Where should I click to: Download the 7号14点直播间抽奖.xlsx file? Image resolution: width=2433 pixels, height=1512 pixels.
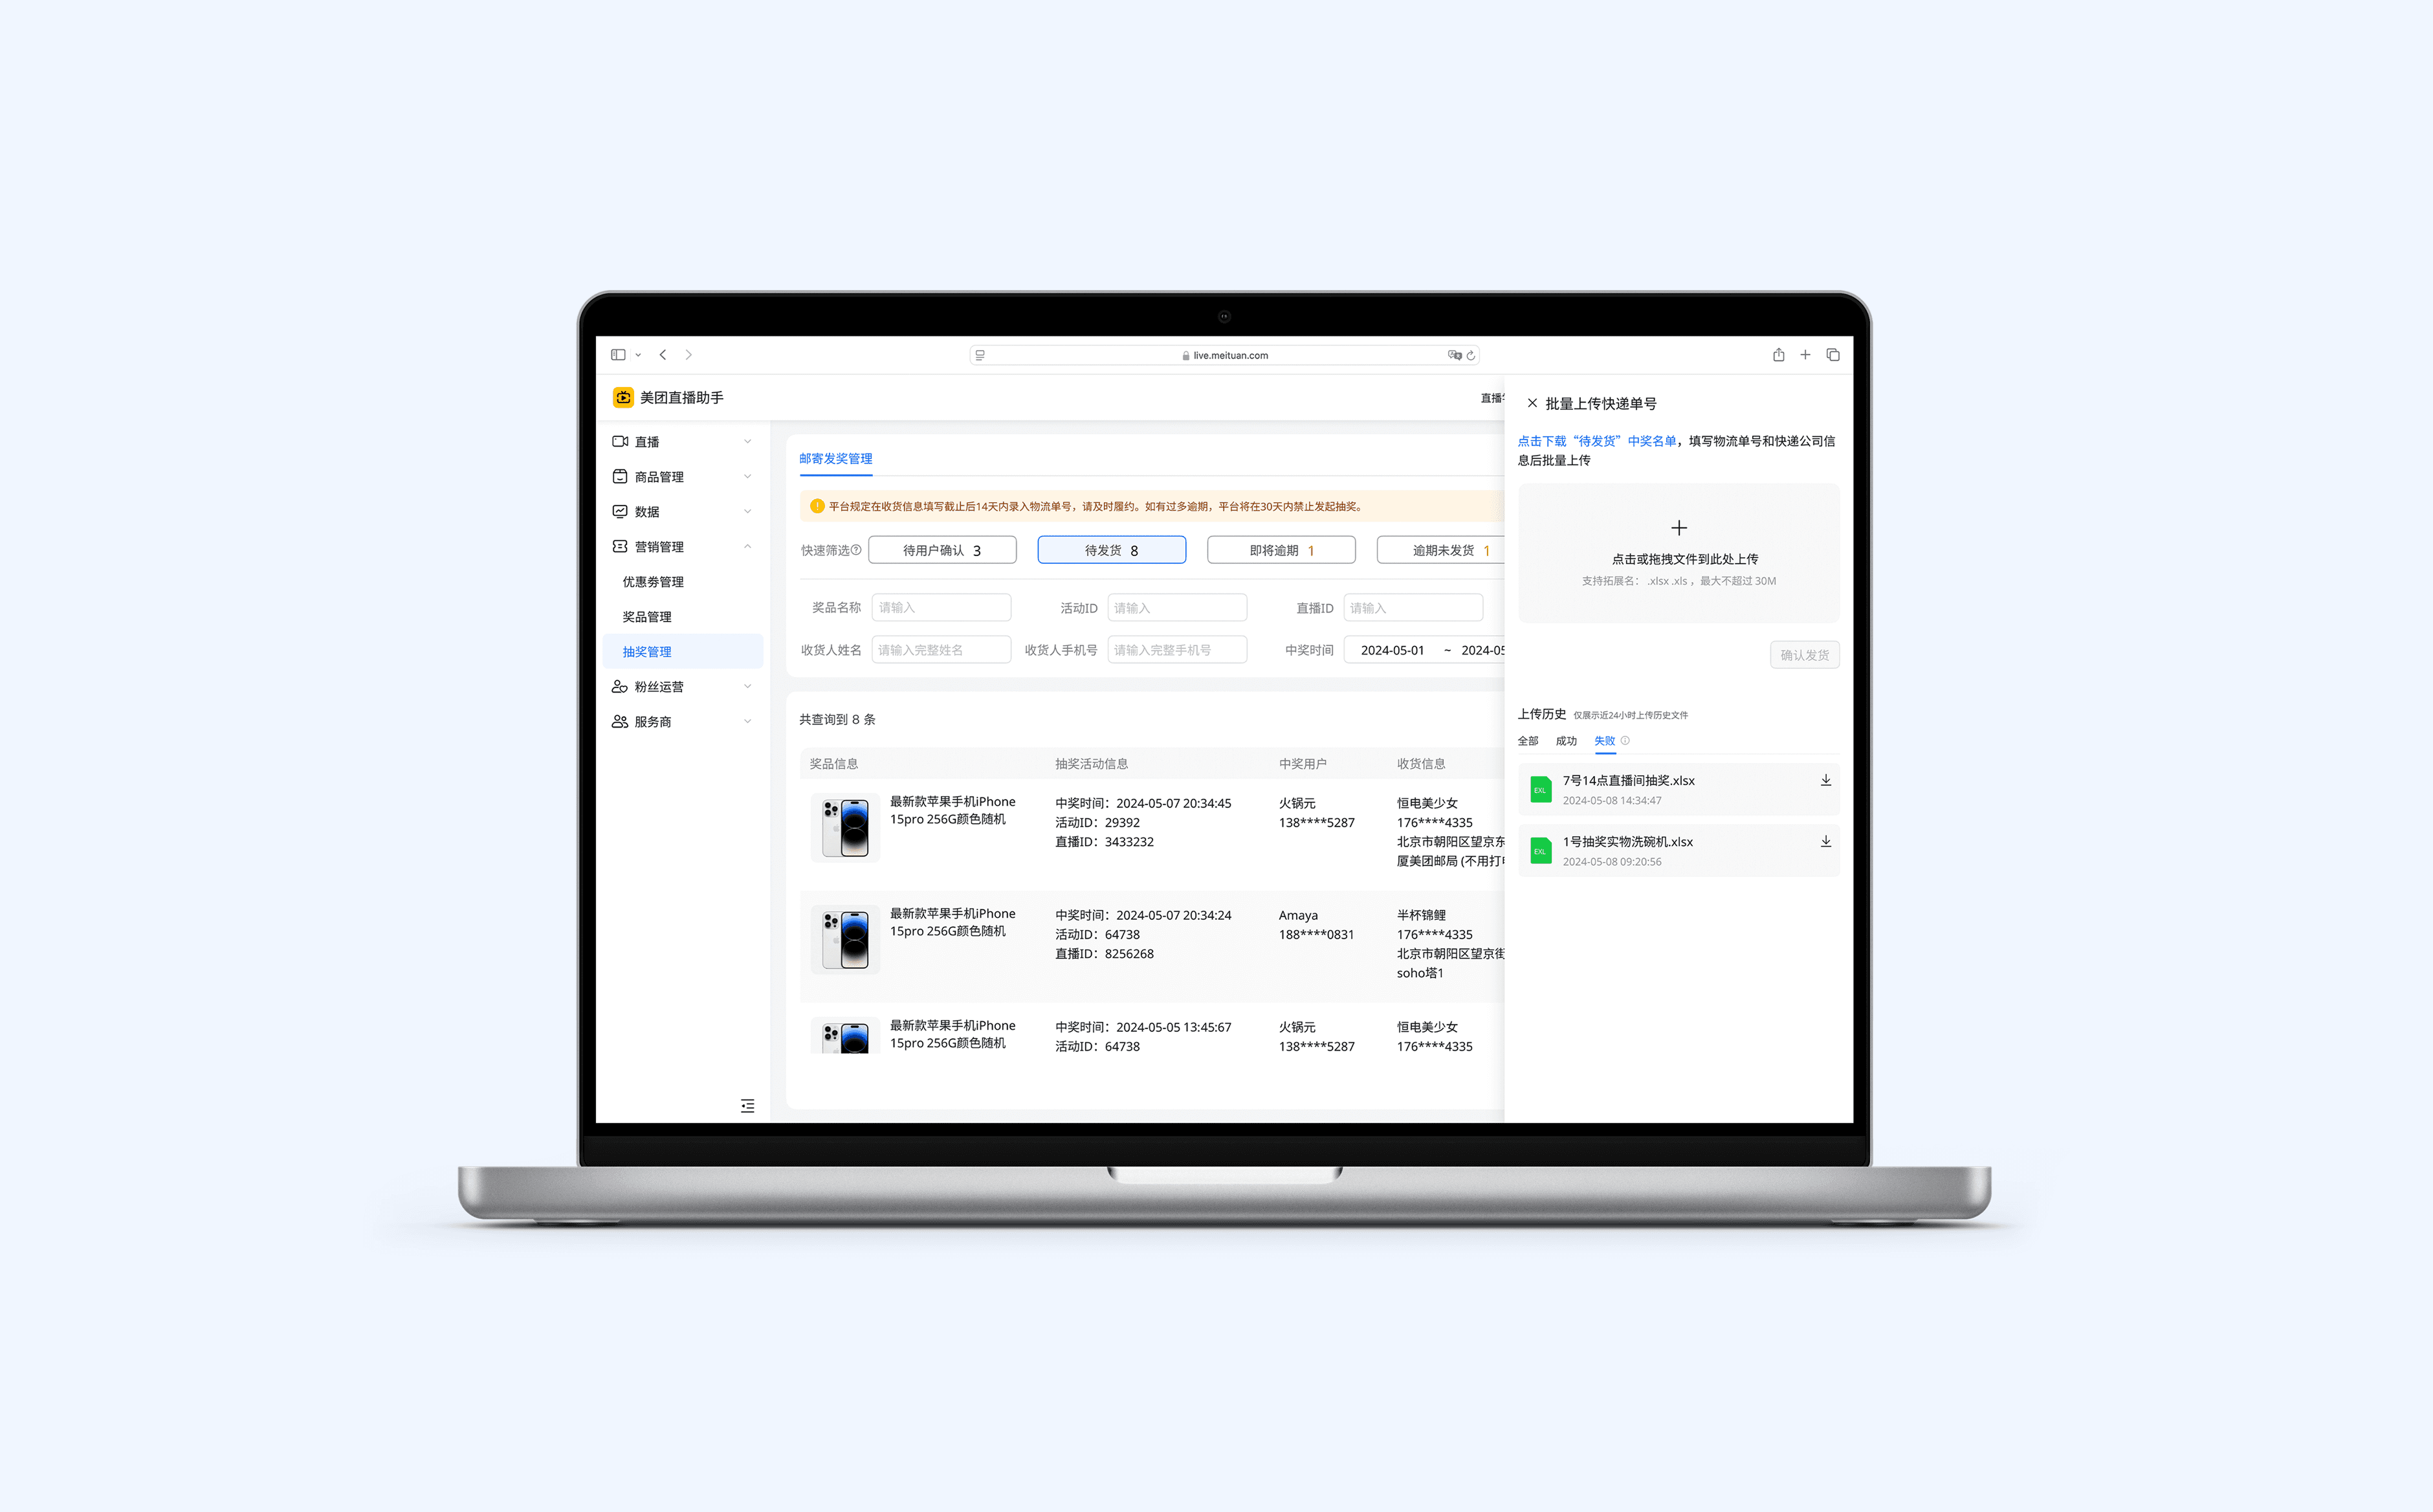click(x=1825, y=780)
